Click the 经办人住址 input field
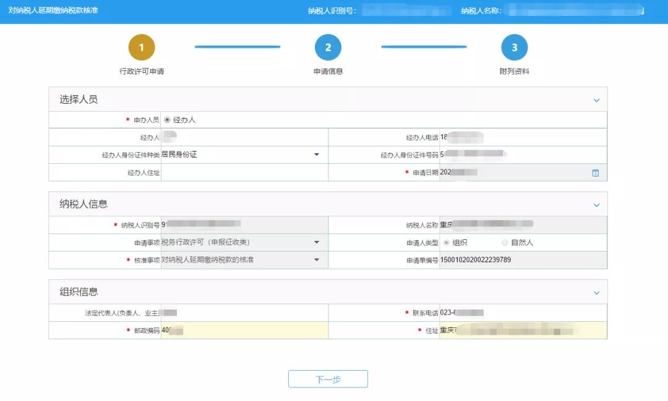Screen dimensions: 668x401 coord(244,172)
